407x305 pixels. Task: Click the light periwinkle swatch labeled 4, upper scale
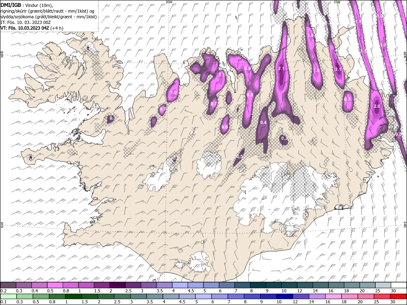coord(180,285)
